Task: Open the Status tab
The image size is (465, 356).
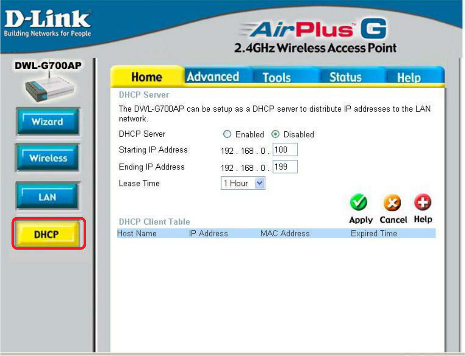Action: coord(345,77)
